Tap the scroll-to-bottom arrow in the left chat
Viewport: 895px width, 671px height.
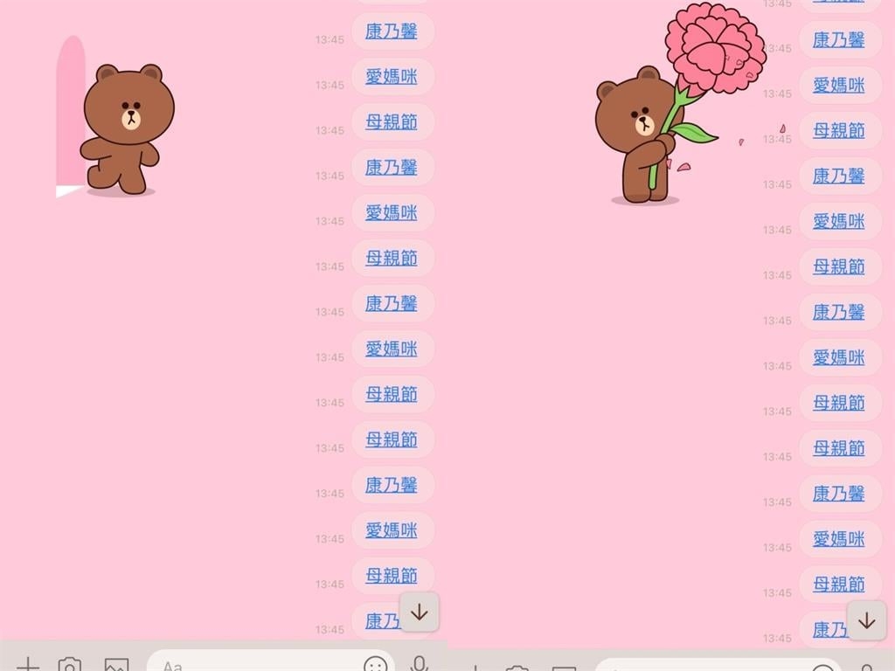pos(419,612)
